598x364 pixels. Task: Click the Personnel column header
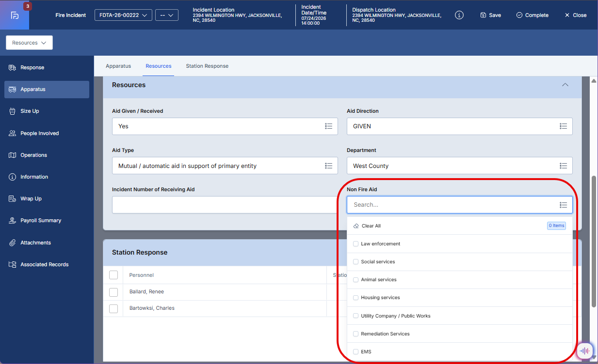(142, 275)
